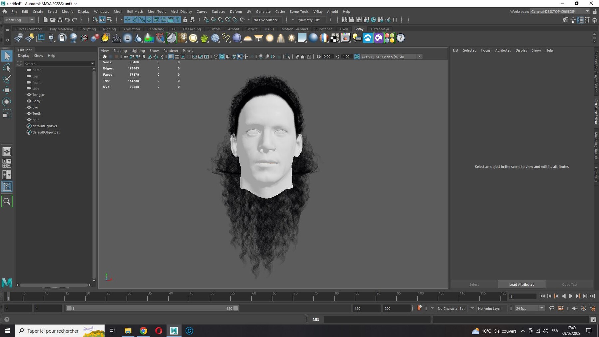Open the search magnifier in Tool Box

(7, 201)
